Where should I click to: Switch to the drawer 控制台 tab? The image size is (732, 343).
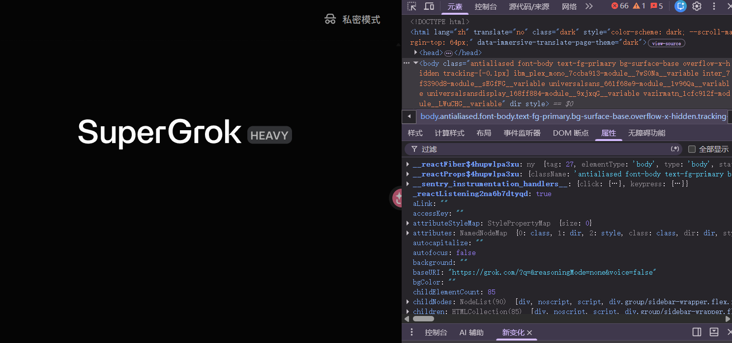(436, 333)
